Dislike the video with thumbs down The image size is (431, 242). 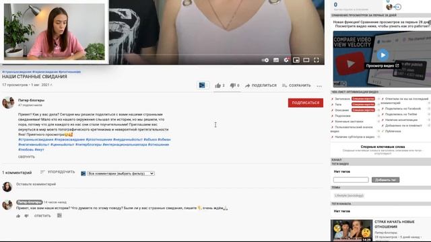pyautogui.click(x=234, y=85)
